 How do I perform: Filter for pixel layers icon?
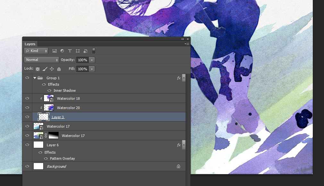pyautogui.click(x=54, y=51)
